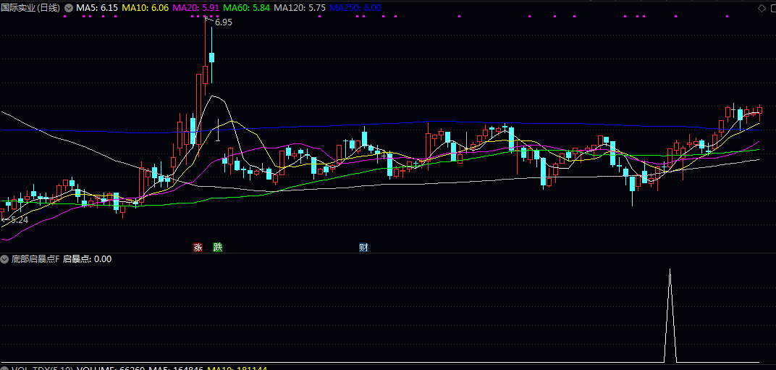Click the diamond icon at chart top-right

coord(762,9)
